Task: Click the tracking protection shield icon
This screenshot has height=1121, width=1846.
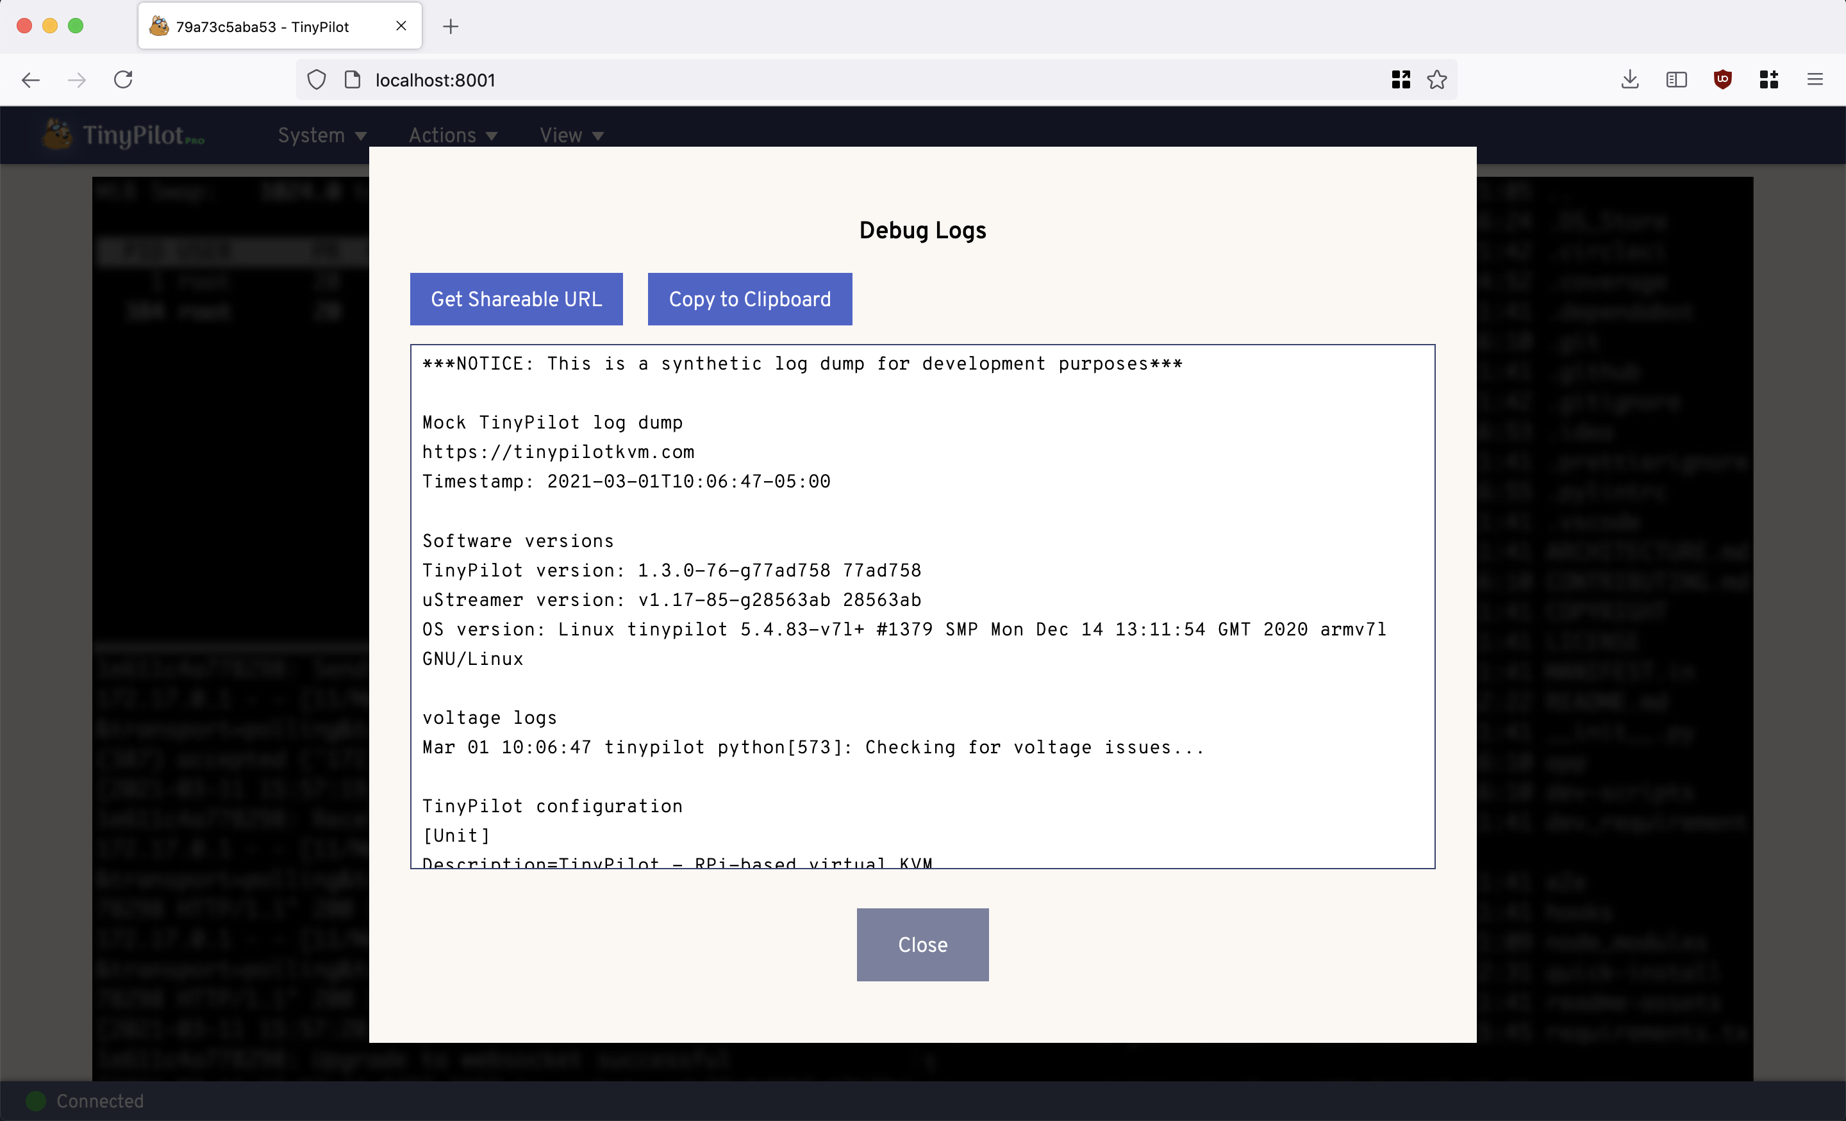Action: pyautogui.click(x=317, y=80)
